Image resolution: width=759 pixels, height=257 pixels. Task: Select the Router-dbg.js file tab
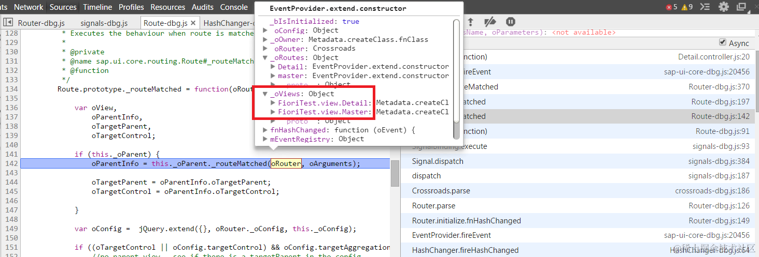pyautogui.click(x=41, y=23)
